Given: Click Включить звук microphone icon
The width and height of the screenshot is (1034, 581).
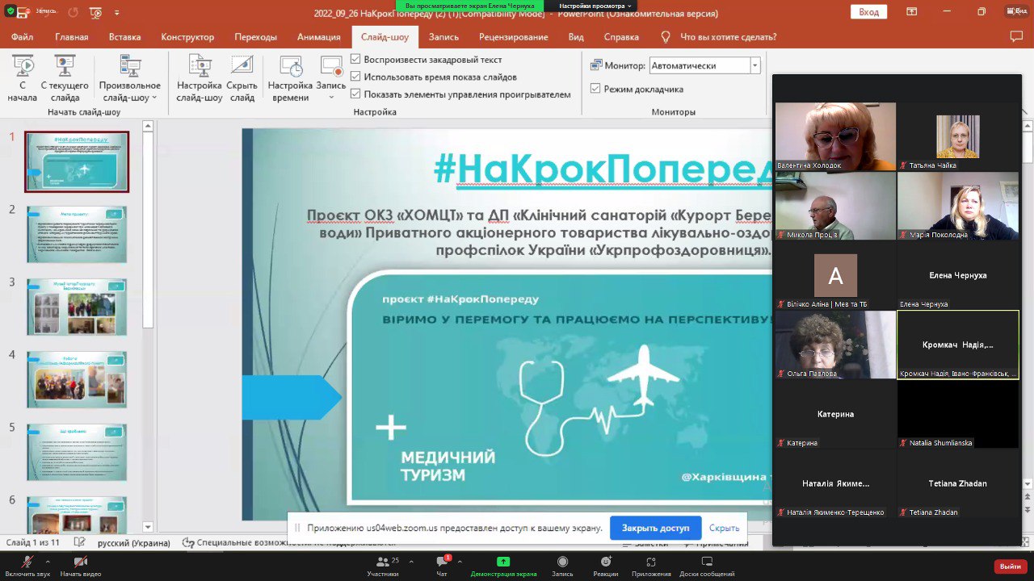Looking at the screenshot, I should click(27, 562).
